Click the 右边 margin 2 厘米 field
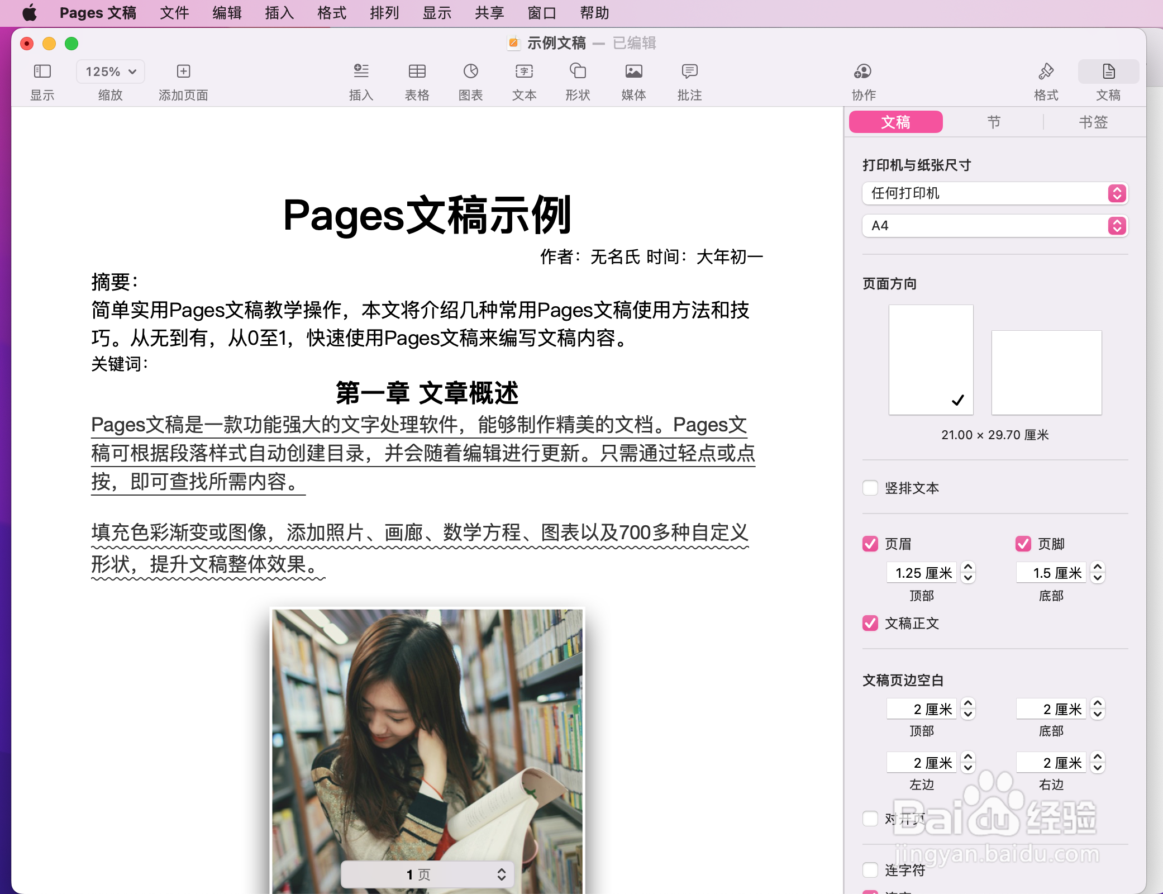The image size is (1163, 894). pos(1051,763)
